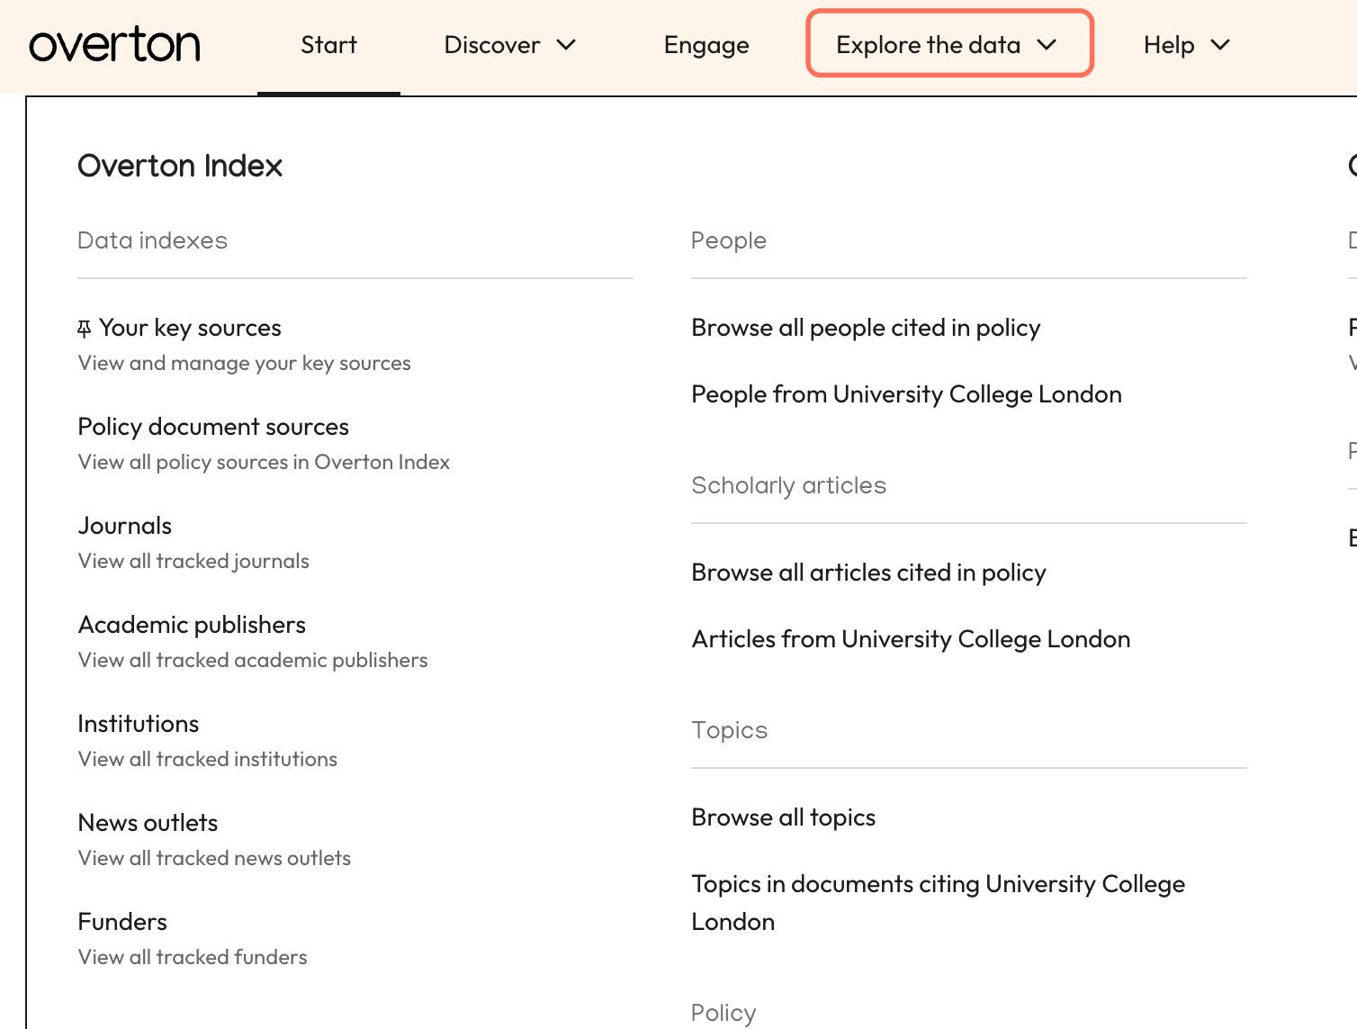Image resolution: width=1357 pixels, height=1029 pixels.
Task: Click 'View all tracked news outlets' description
Action: click(214, 858)
